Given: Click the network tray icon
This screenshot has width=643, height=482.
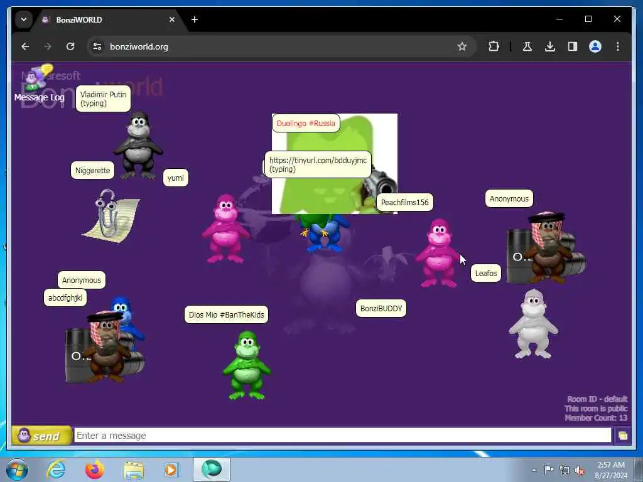Looking at the screenshot, I should coord(565,471).
